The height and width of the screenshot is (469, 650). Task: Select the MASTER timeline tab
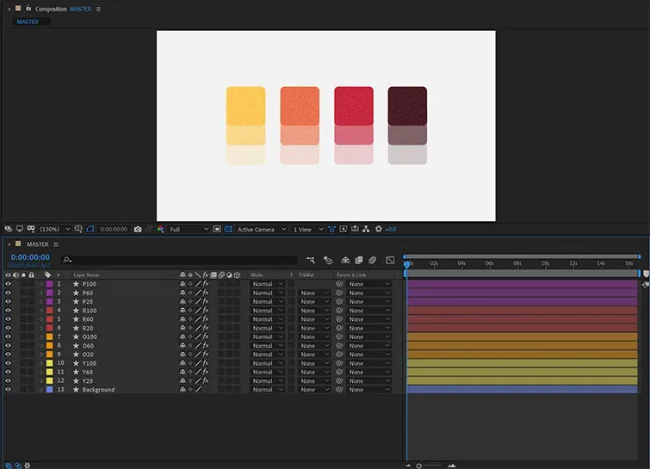37,244
